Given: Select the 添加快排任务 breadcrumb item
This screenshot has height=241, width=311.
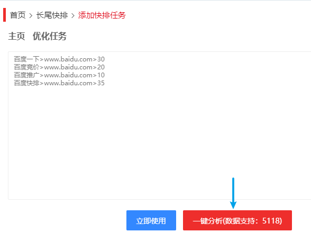Looking at the screenshot, I should [102, 15].
